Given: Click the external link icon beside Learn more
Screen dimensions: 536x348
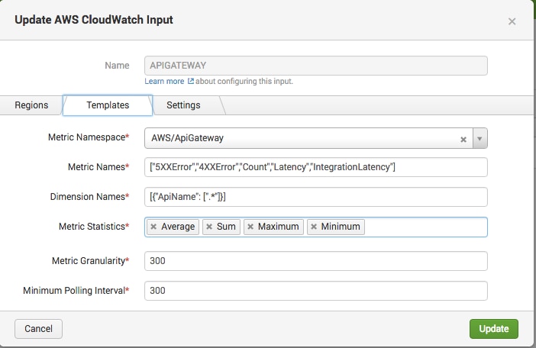Looking at the screenshot, I should click(191, 81).
